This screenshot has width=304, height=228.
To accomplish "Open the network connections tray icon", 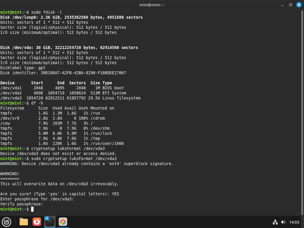I will pos(275,222).
